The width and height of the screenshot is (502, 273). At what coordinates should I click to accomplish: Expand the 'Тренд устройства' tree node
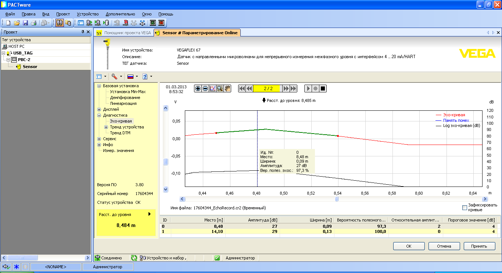point(106,127)
